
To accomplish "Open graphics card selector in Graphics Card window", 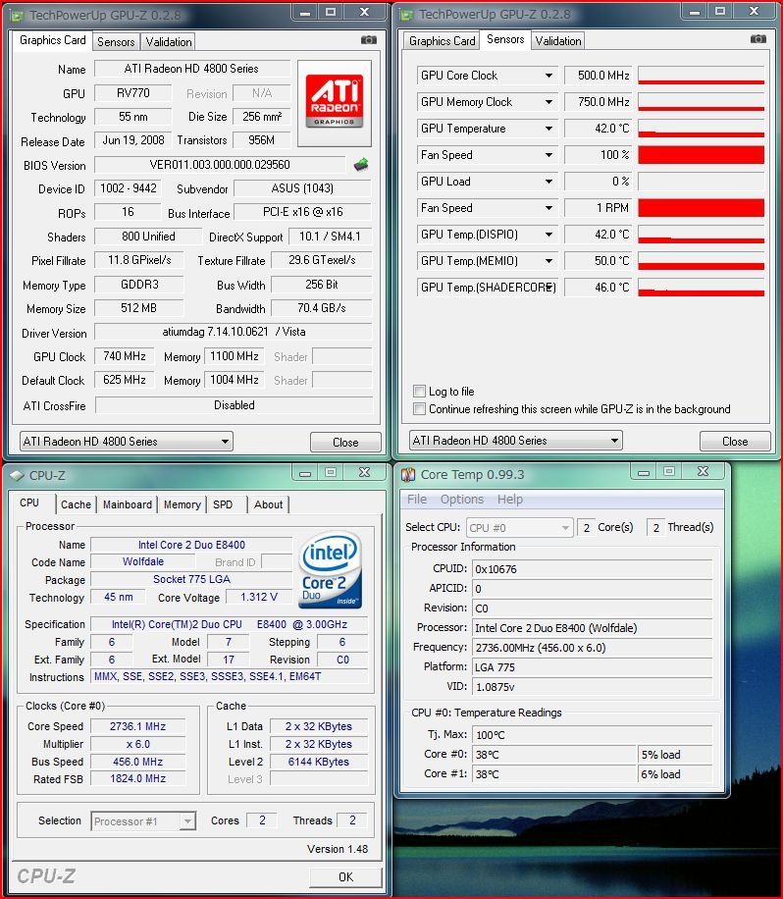I will [127, 442].
